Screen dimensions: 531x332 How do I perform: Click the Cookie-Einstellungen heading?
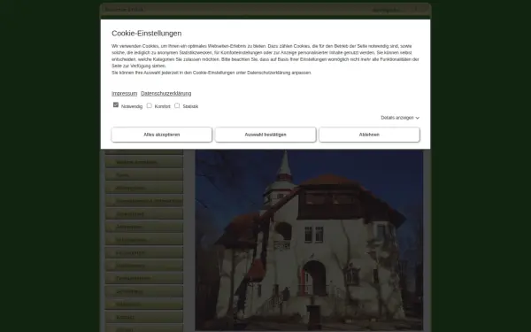(x=147, y=34)
